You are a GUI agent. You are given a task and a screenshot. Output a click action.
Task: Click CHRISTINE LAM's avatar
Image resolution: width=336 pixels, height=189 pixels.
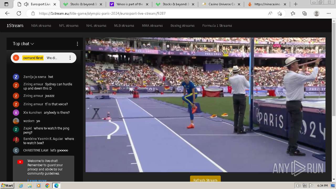pos(16,150)
